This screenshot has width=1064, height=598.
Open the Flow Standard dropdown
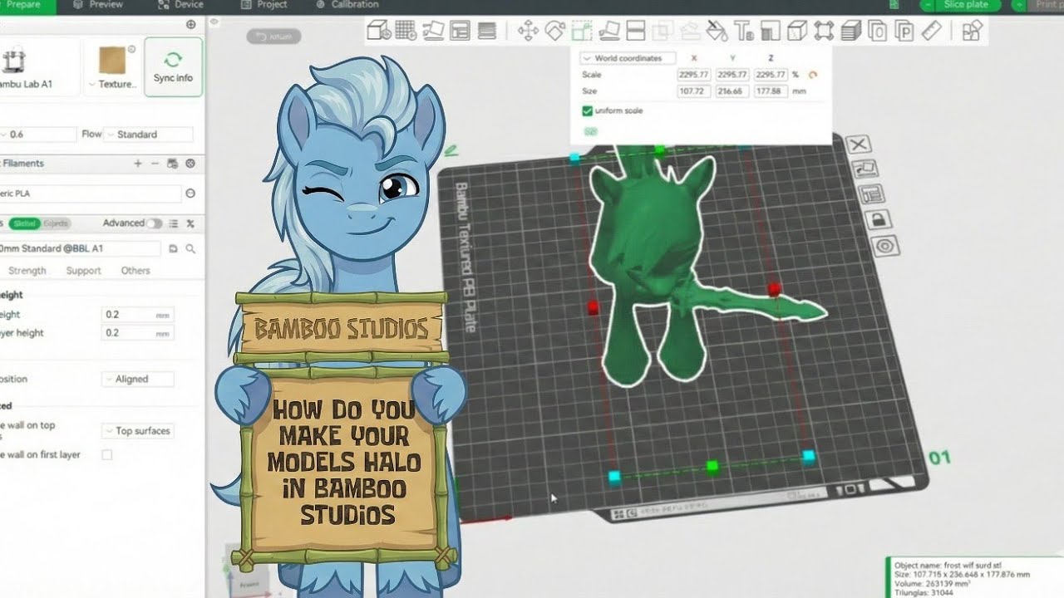[148, 135]
